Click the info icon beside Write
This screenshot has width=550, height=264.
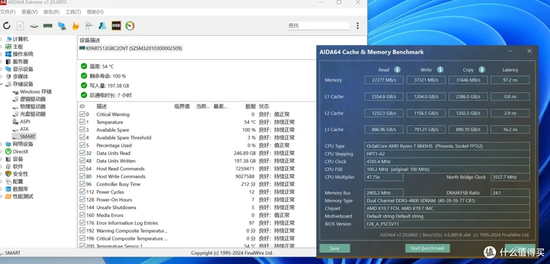440,70
